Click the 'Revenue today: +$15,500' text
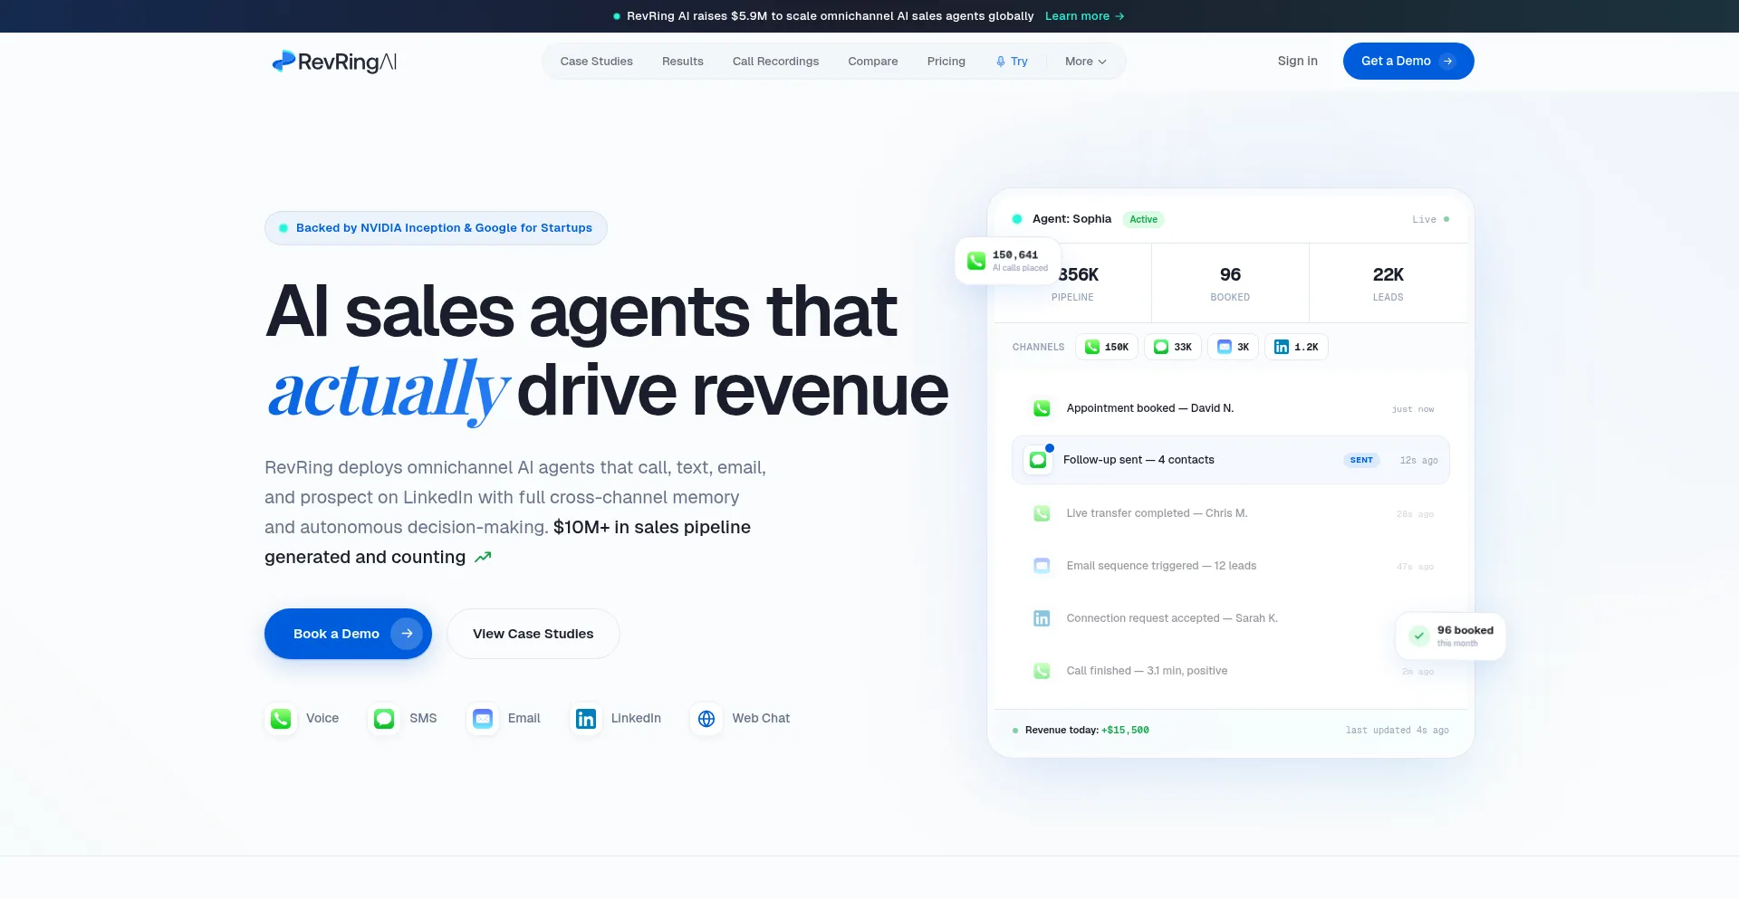Viewport: 1739px width, 899px height. coord(1087,730)
